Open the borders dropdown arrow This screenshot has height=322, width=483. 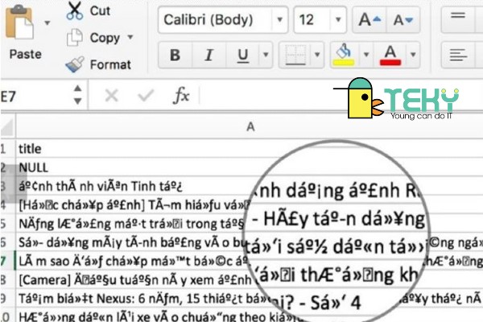[x=317, y=55]
